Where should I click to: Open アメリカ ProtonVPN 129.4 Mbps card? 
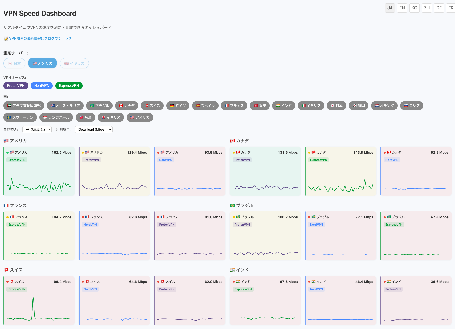114,171
